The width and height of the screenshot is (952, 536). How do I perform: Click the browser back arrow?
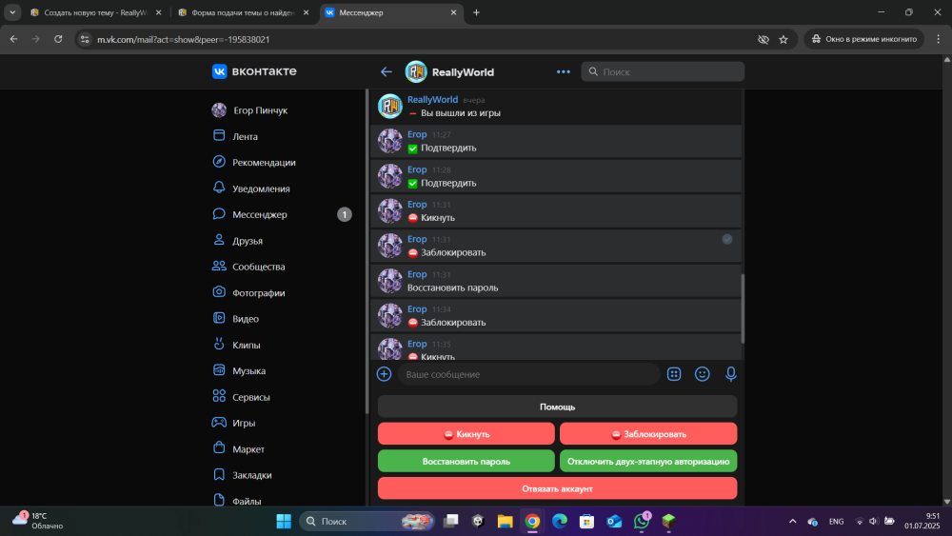13,39
